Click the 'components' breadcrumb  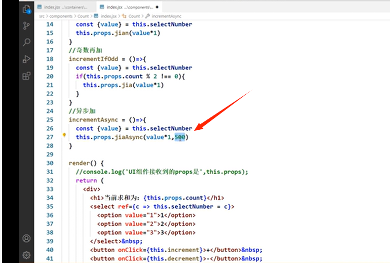(x=61, y=16)
